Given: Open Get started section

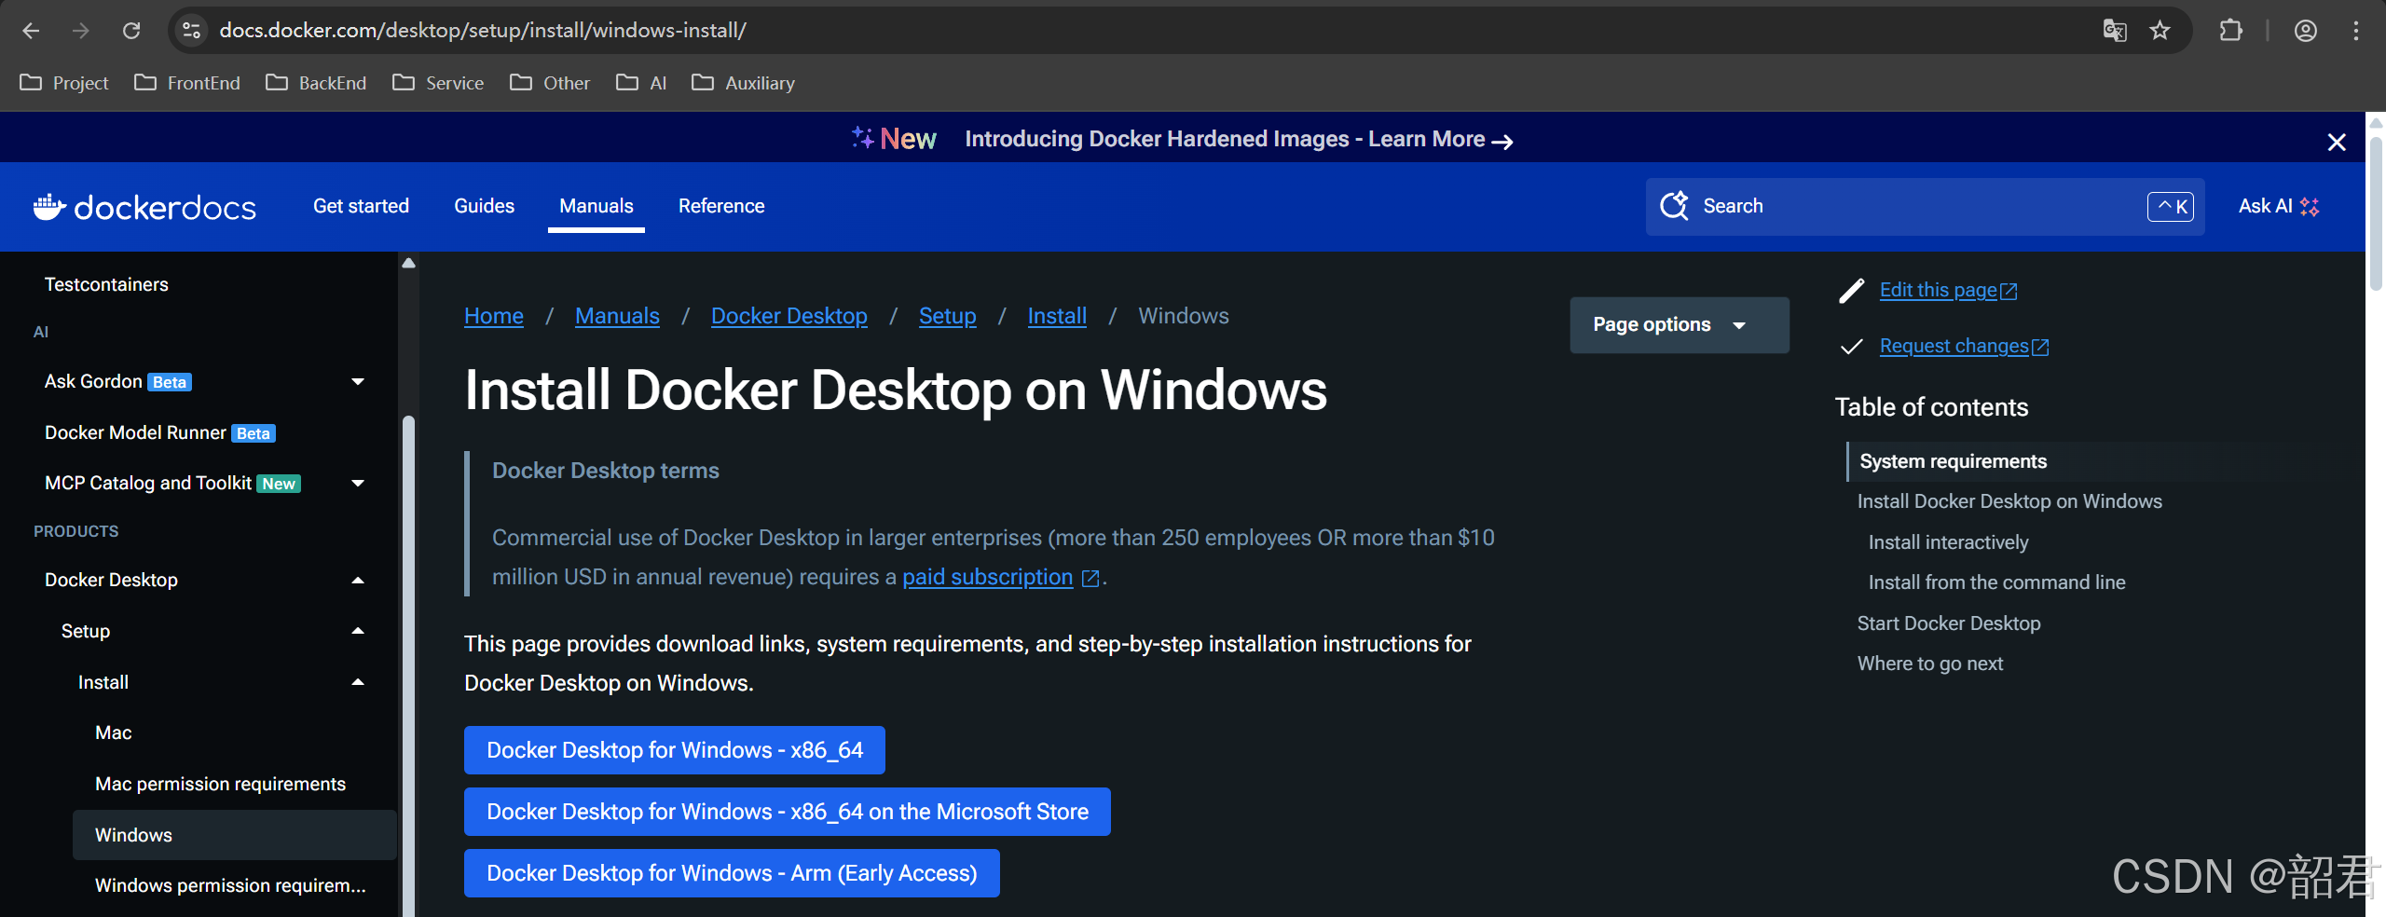Looking at the screenshot, I should tap(361, 206).
